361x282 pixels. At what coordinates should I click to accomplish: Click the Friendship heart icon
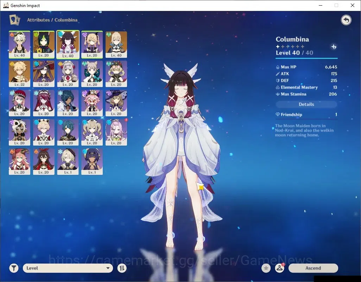pyautogui.click(x=278, y=114)
